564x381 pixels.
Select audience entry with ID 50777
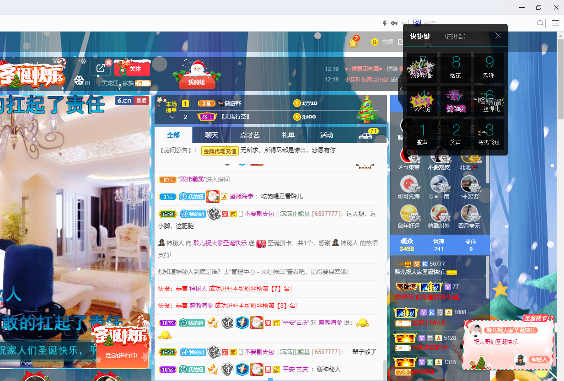[439, 267]
